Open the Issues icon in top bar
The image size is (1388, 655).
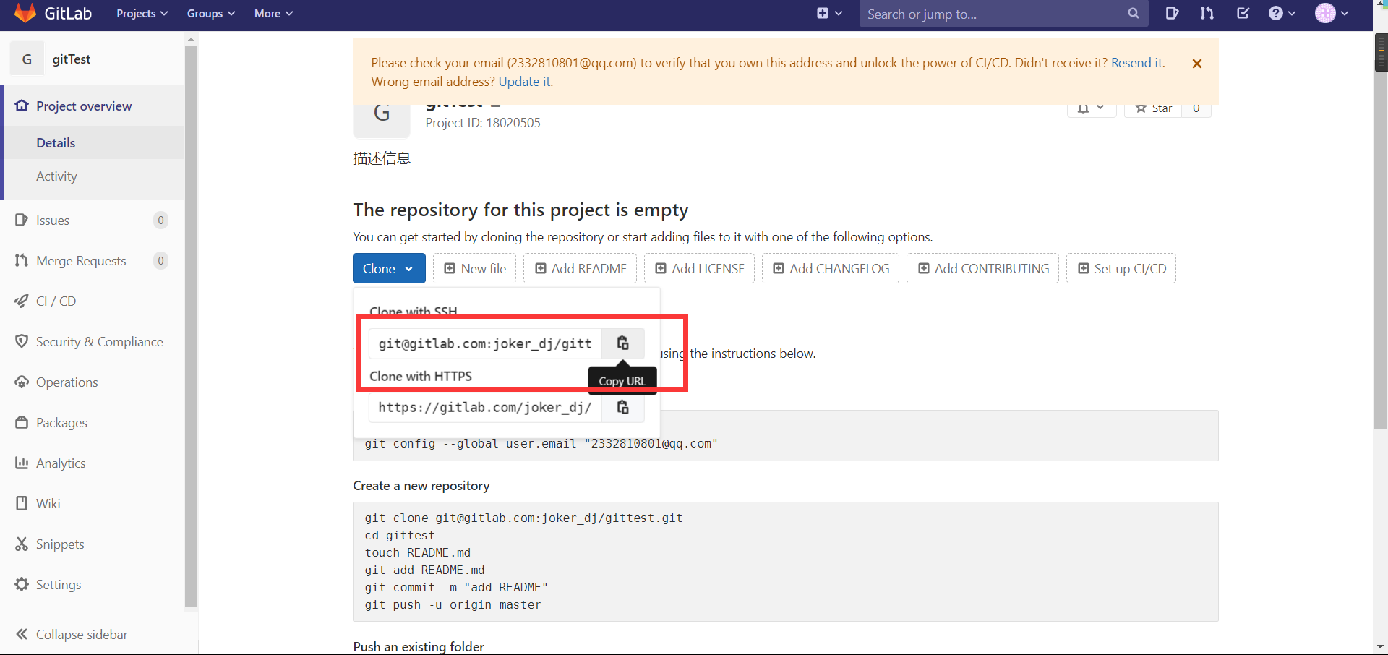(x=1172, y=13)
